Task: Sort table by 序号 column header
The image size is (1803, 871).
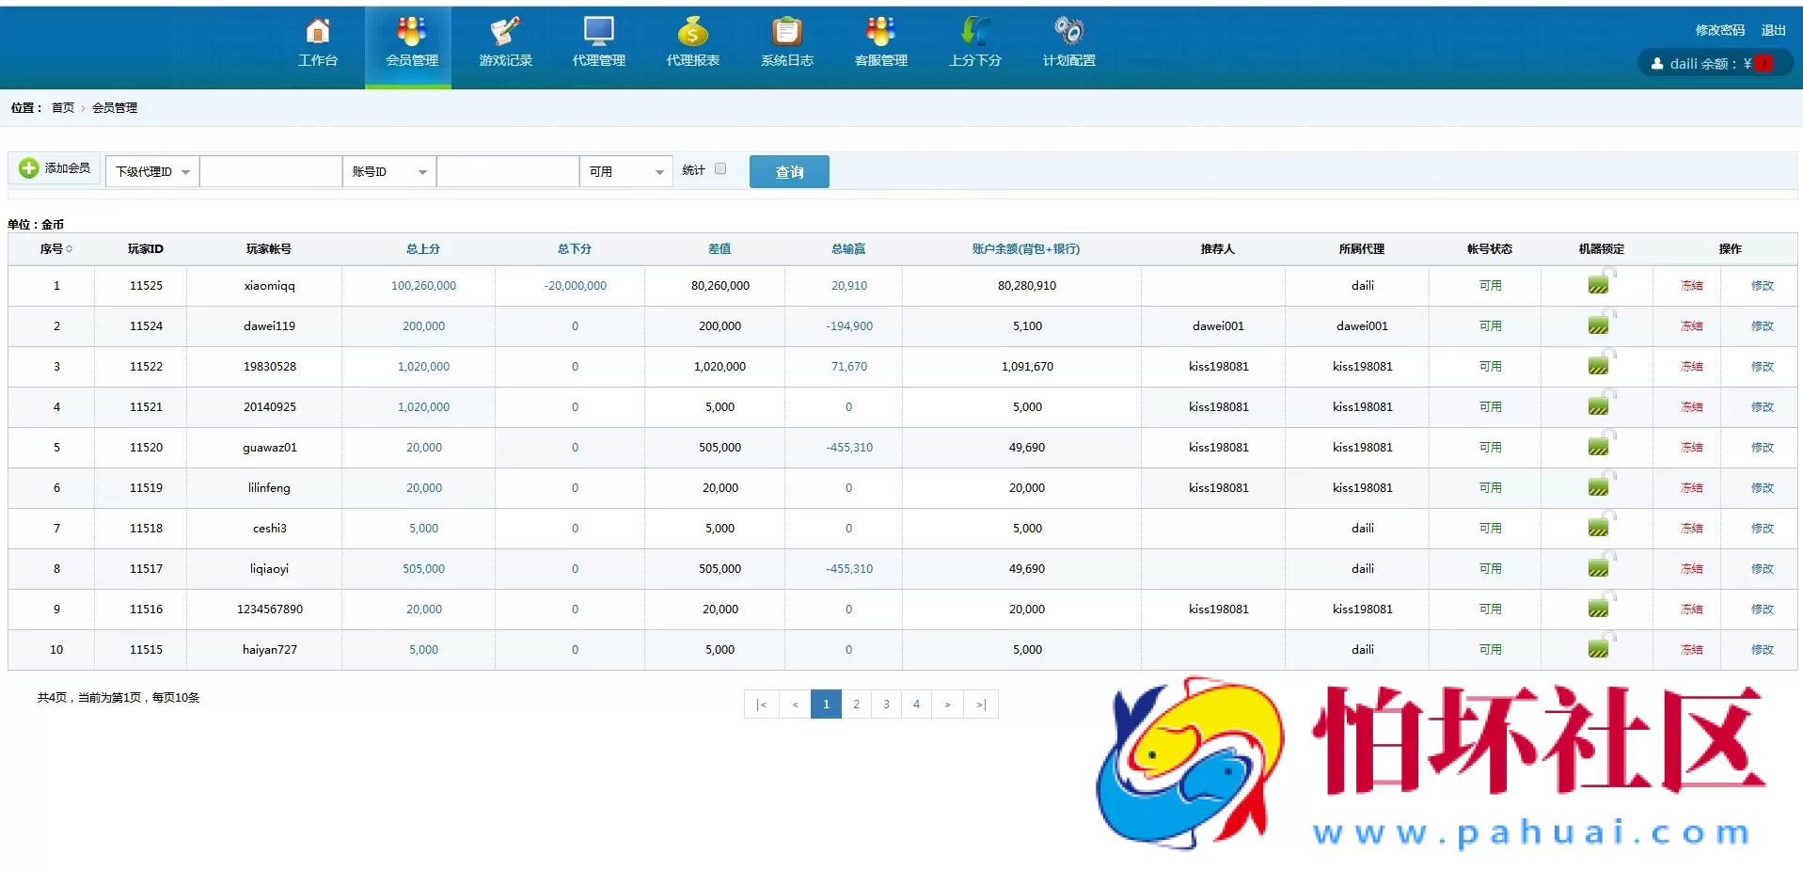Action: tap(55, 249)
